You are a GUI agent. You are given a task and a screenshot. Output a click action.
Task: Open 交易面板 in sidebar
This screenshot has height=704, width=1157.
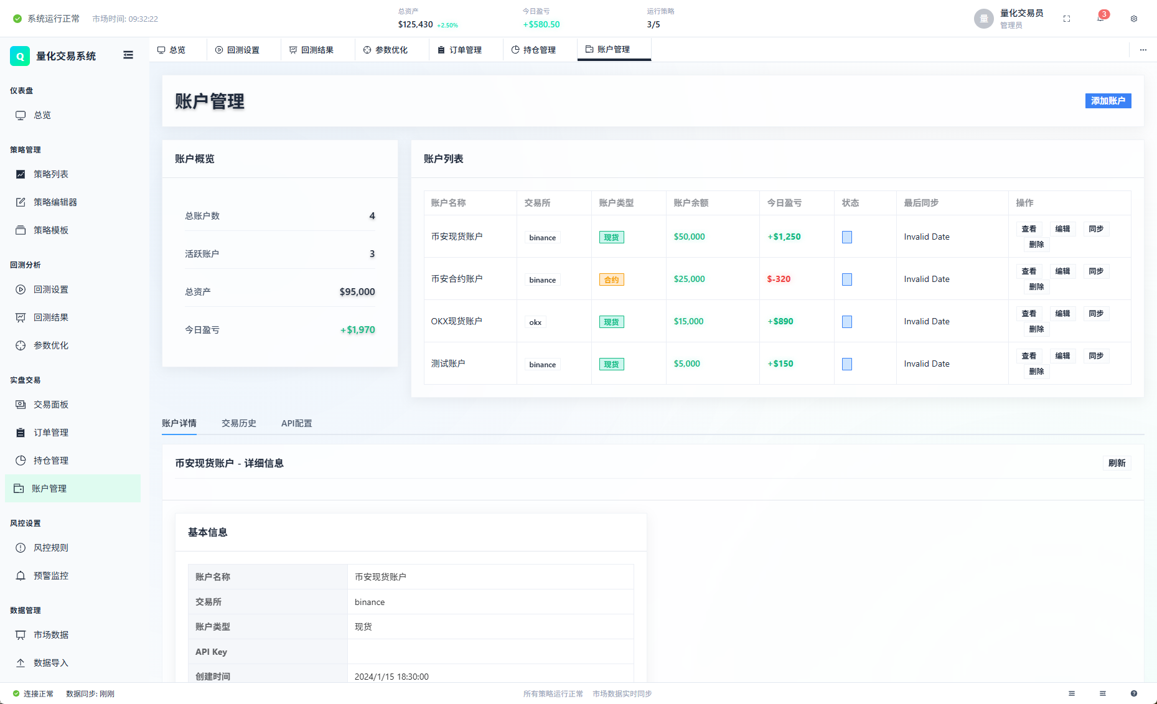coord(73,405)
